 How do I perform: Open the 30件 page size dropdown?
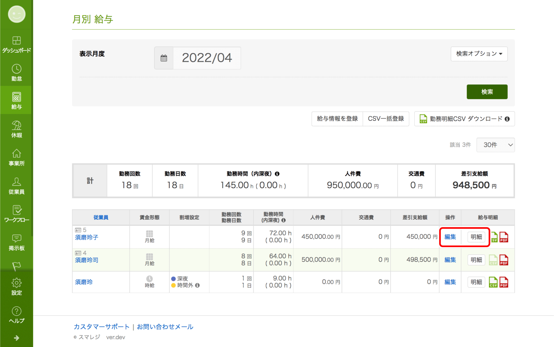point(495,145)
